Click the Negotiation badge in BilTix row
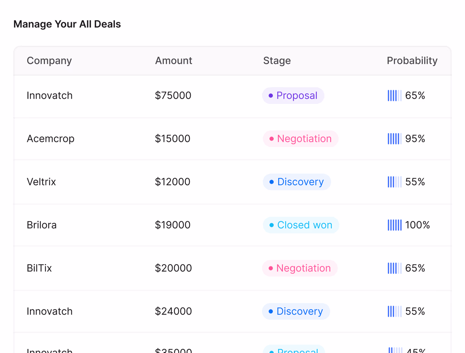 point(300,268)
